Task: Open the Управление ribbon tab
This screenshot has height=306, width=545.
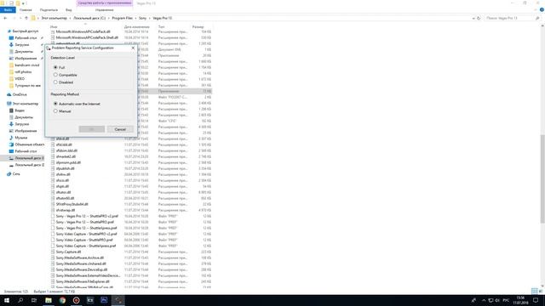Action: pos(104,10)
